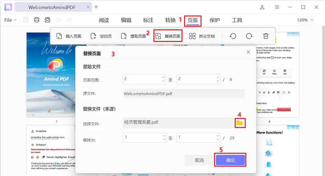Switch to the 阅读 tab
This screenshot has width=325, height=176.
coord(104,20)
